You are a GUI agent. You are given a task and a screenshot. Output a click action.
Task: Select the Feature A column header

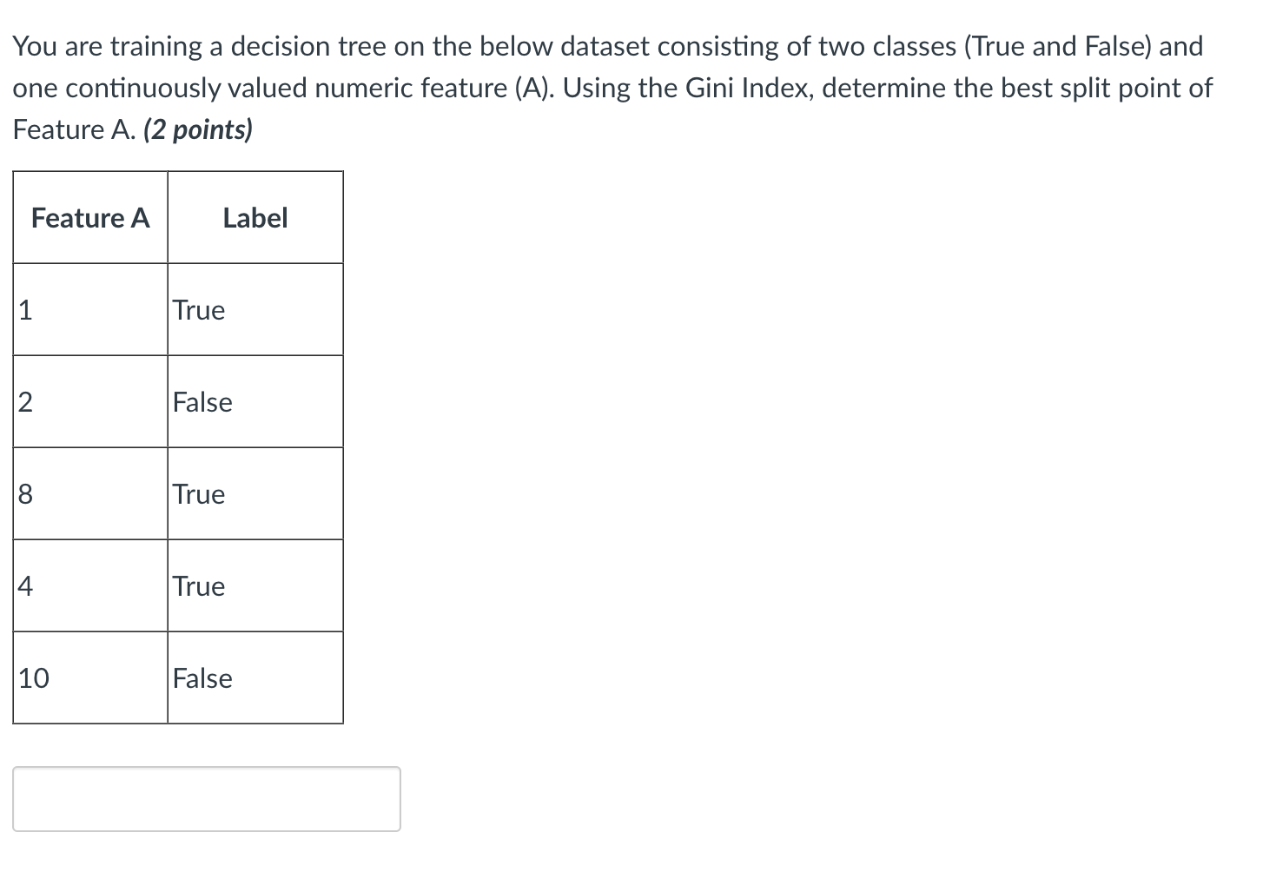pos(89,218)
